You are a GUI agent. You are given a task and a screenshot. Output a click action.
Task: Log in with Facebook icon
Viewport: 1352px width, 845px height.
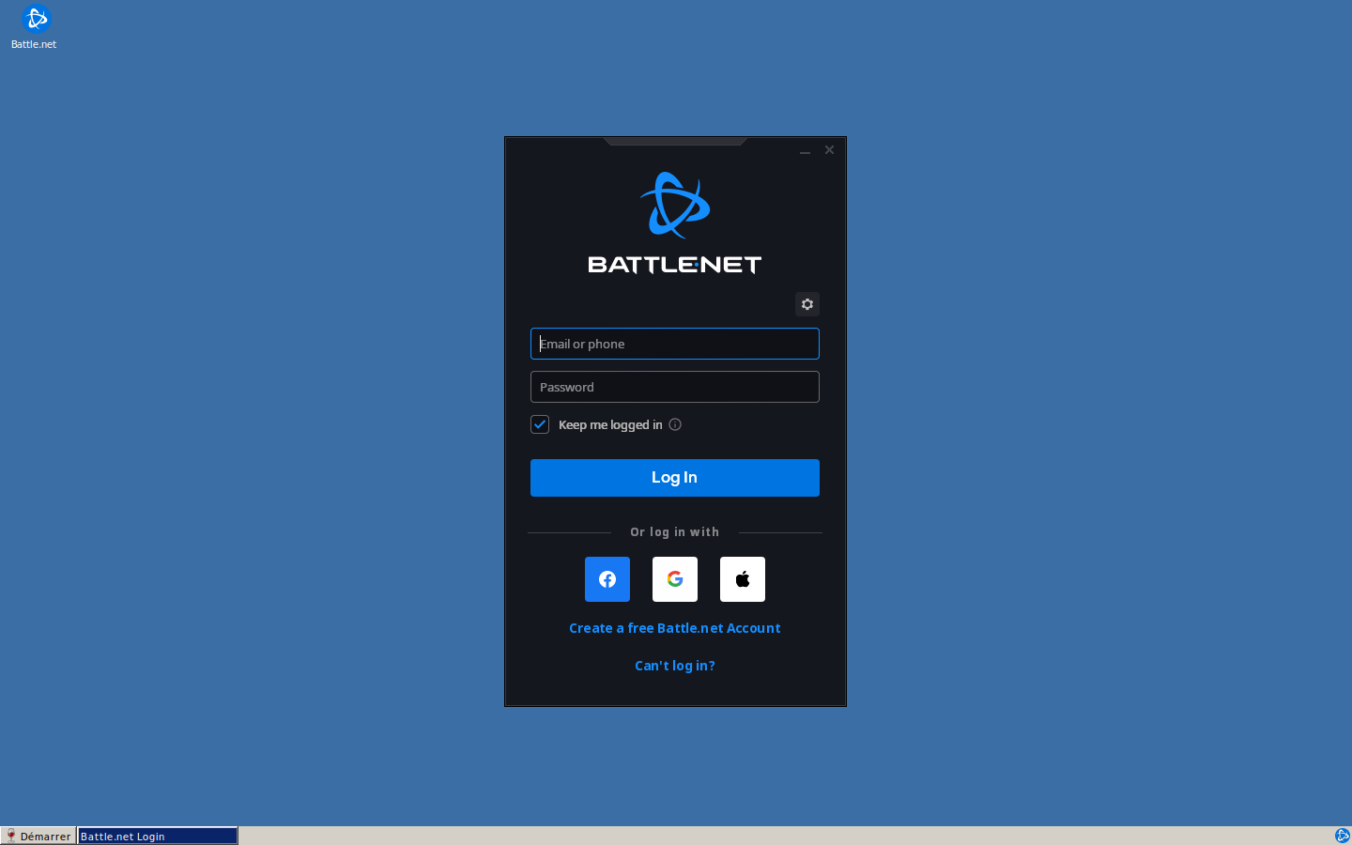pos(607,579)
